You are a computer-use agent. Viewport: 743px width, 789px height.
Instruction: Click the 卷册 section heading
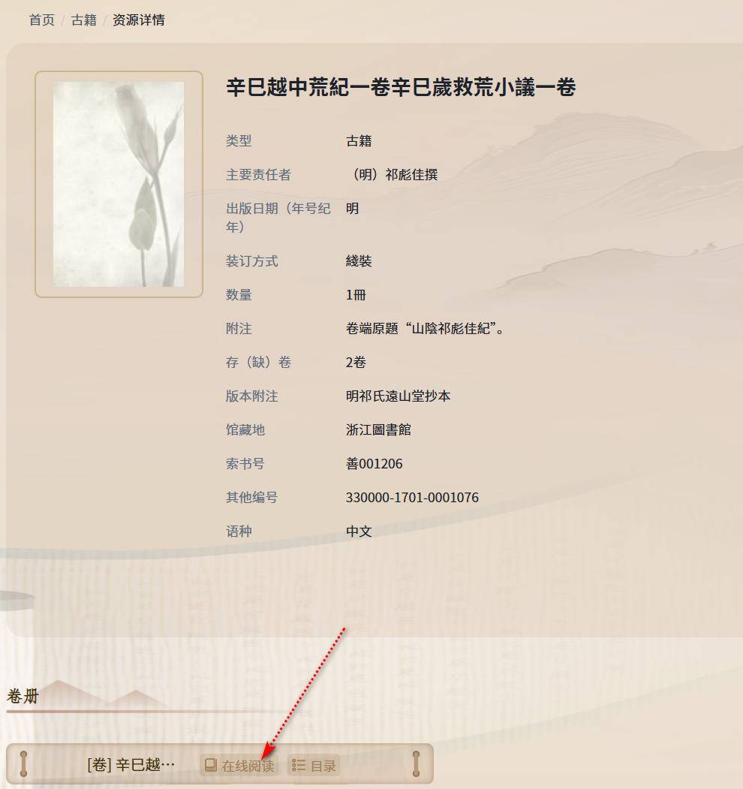[x=23, y=697]
